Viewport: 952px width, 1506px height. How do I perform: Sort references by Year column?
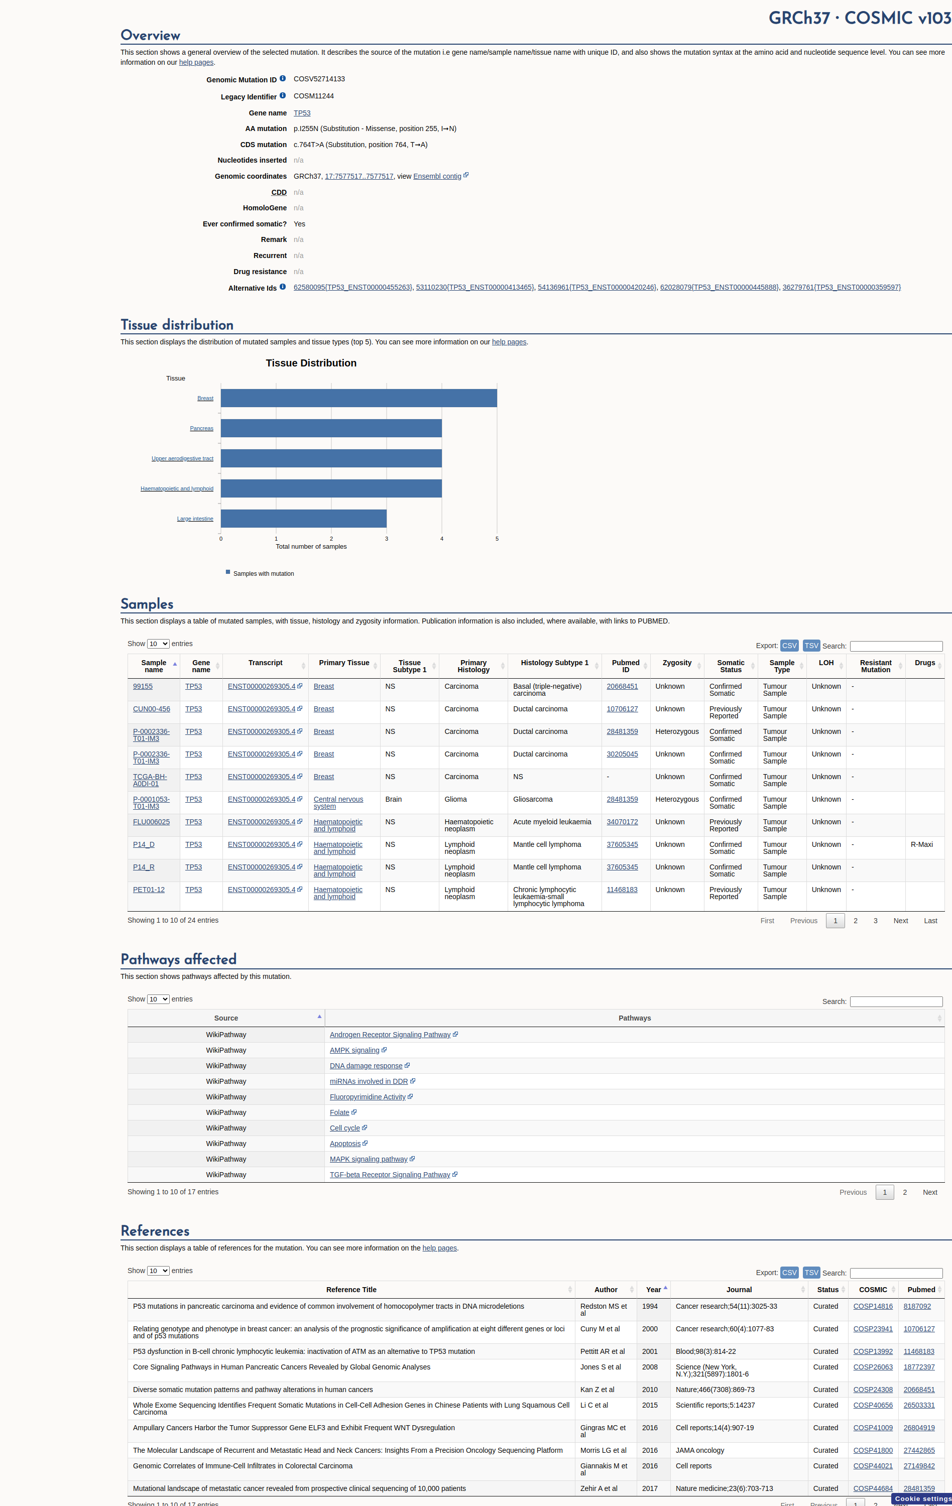click(x=654, y=1290)
